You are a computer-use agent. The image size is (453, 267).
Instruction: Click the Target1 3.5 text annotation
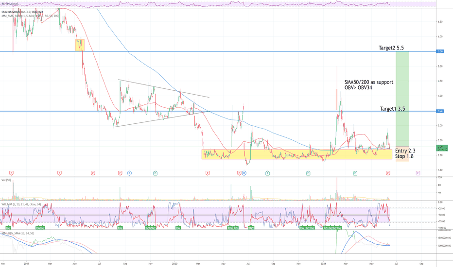tap(392, 109)
